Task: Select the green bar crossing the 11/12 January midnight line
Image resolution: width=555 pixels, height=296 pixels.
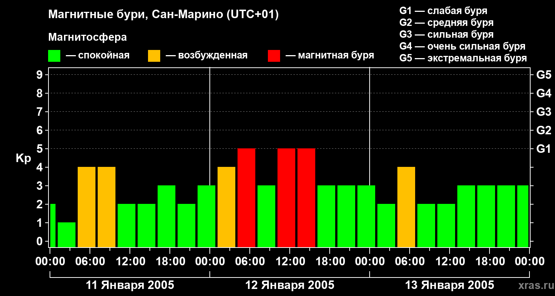Action: [x=206, y=216]
